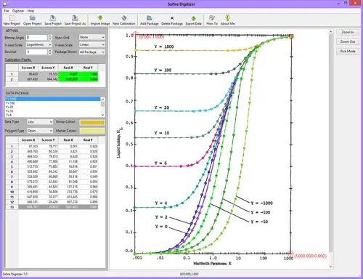Click the Decimal value input field
Image resolution: width=363 pixels, height=279 pixels.
[37, 52]
